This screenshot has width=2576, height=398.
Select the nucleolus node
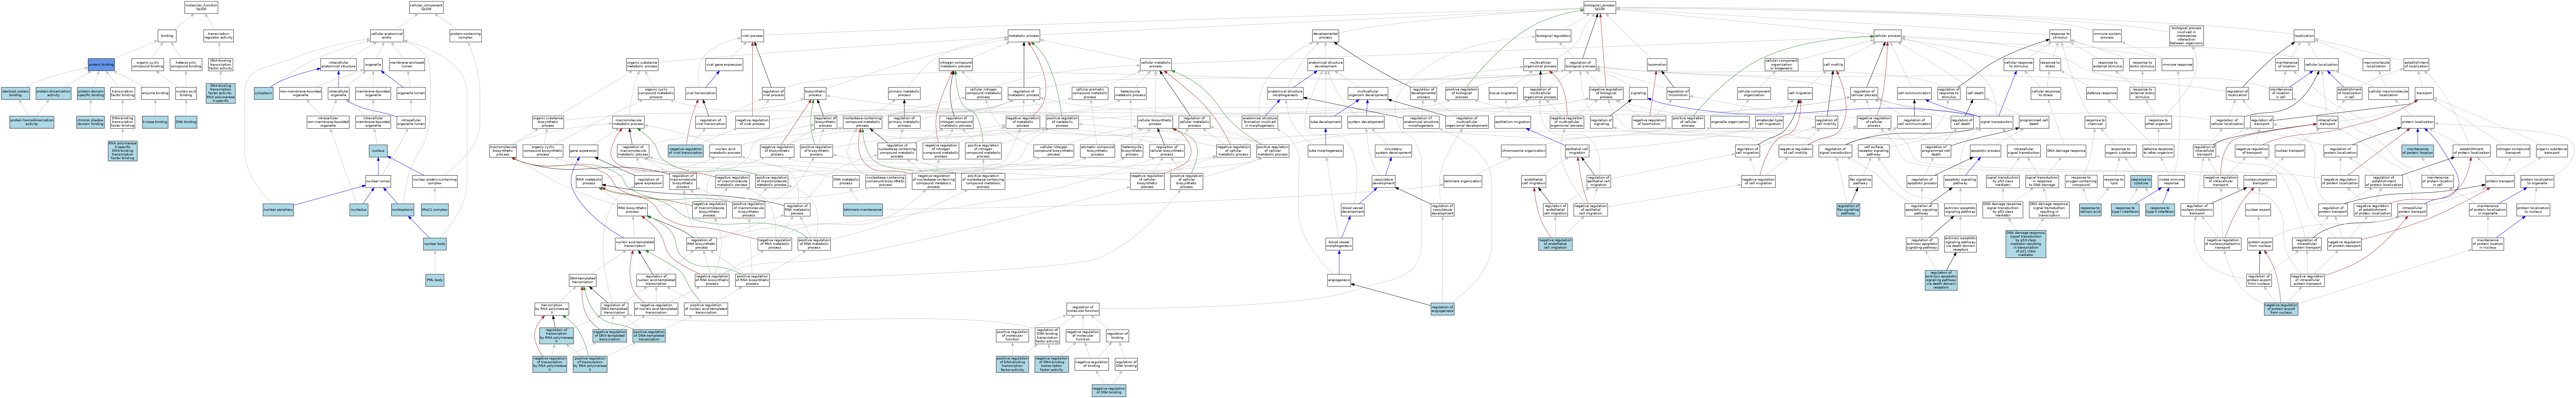pyautogui.click(x=359, y=210)
